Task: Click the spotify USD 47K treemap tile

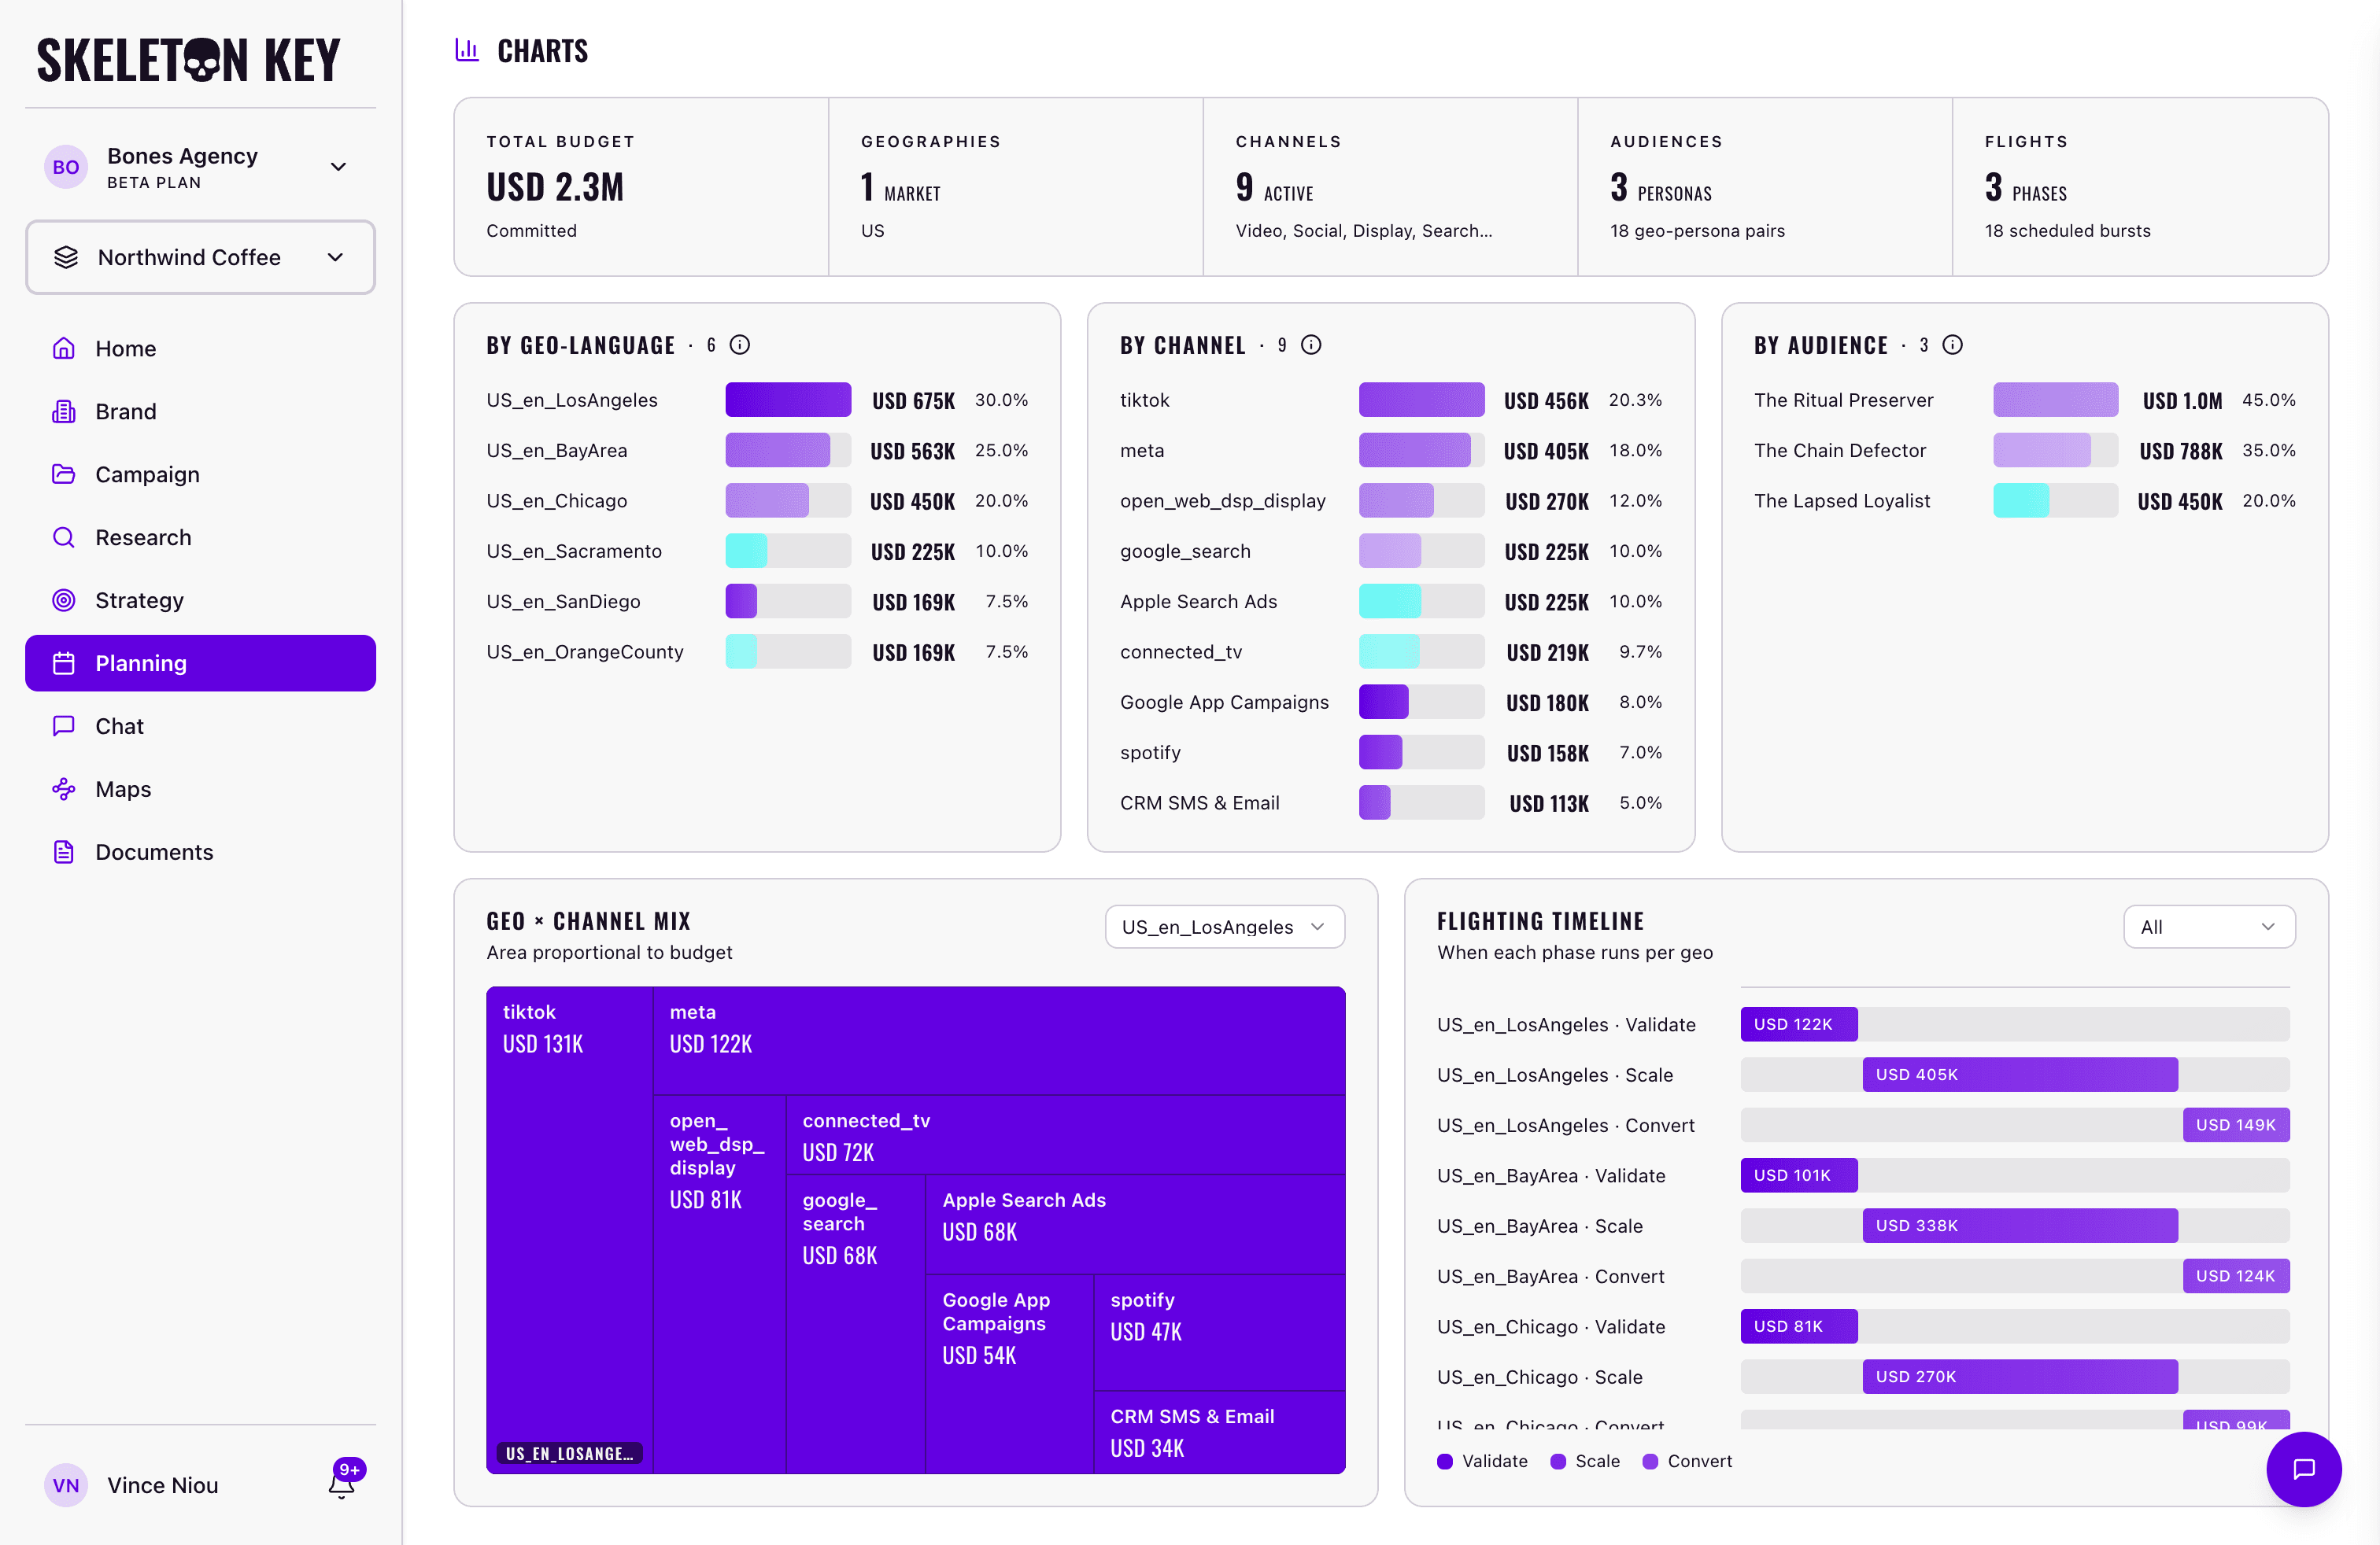Action: click(1219, 1332)
